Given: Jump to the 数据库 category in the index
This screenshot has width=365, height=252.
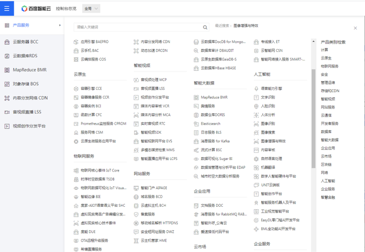Looking at the screenshot, I should pyautogui.click(x=326, y=132).
